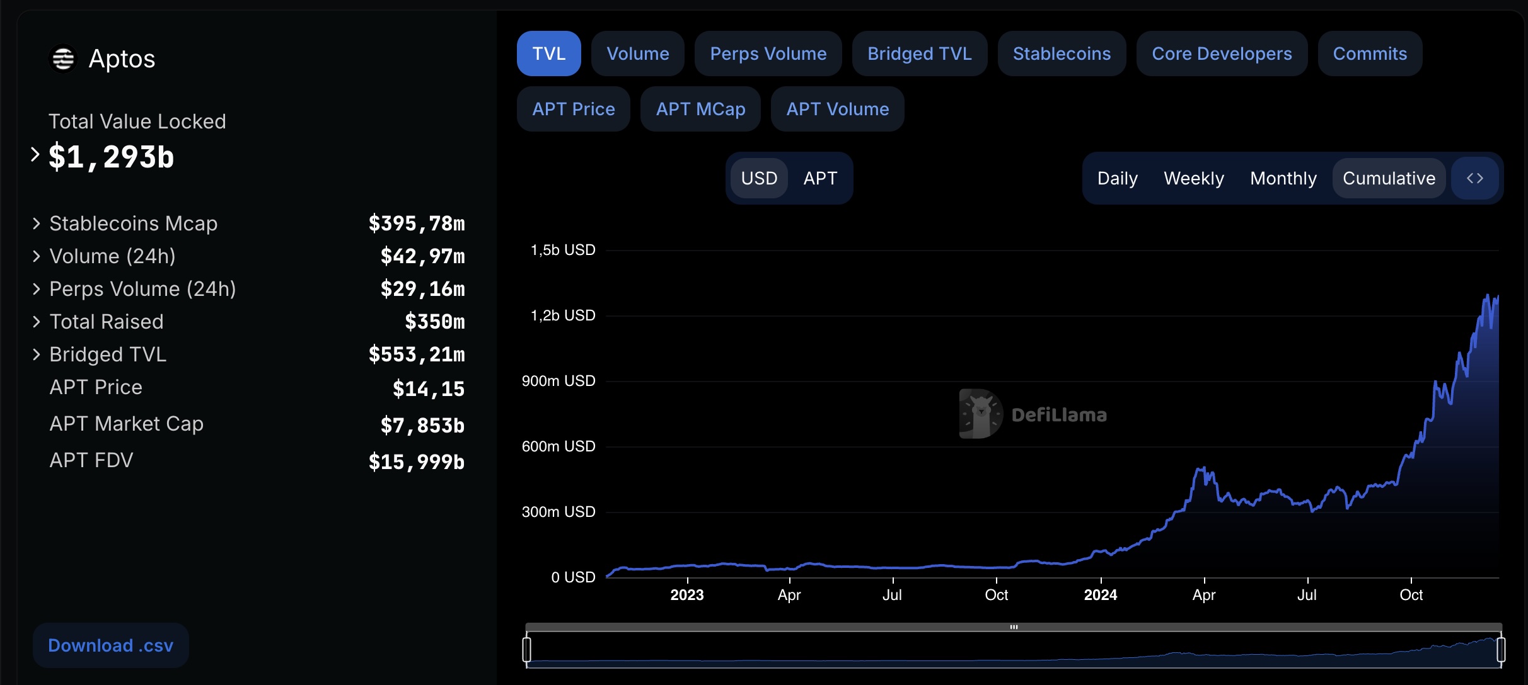This screenshot has width=1528, height=685.
Task: Download the .csv data file
Action: (111, 645)
